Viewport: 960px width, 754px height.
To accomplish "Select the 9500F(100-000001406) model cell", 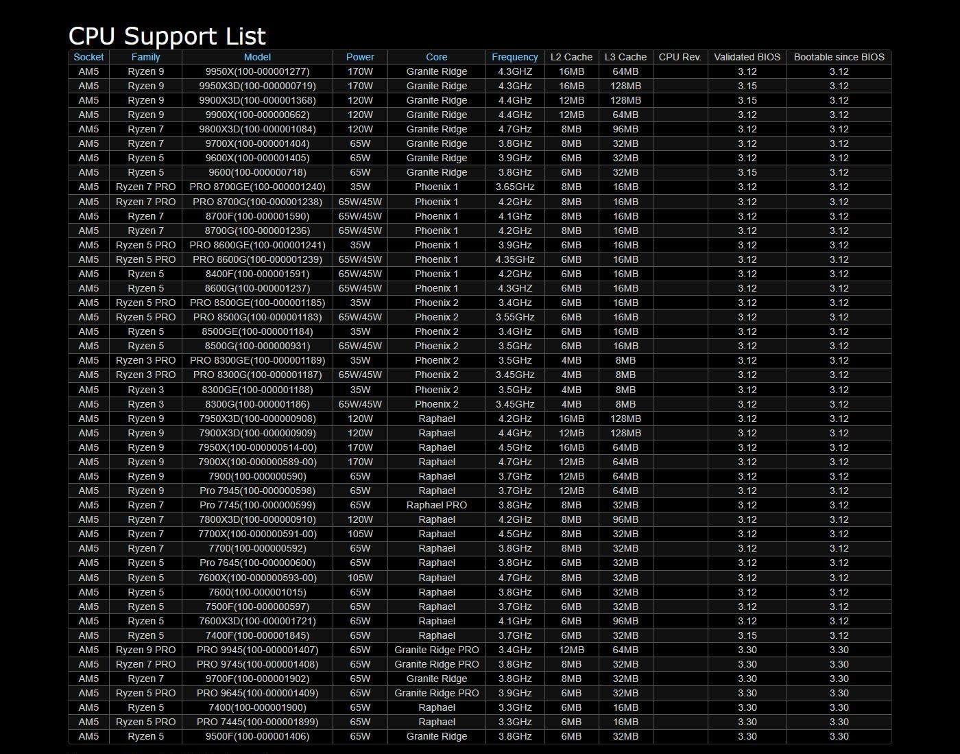I will click(257, 736).
